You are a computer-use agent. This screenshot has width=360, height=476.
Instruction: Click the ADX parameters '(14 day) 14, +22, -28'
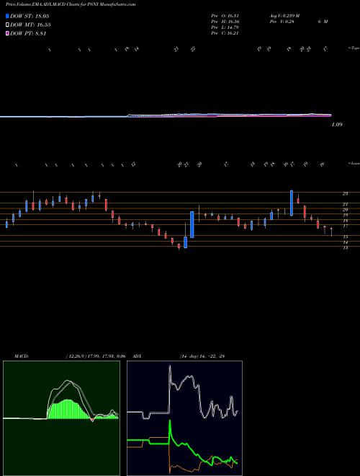(202, 356)
